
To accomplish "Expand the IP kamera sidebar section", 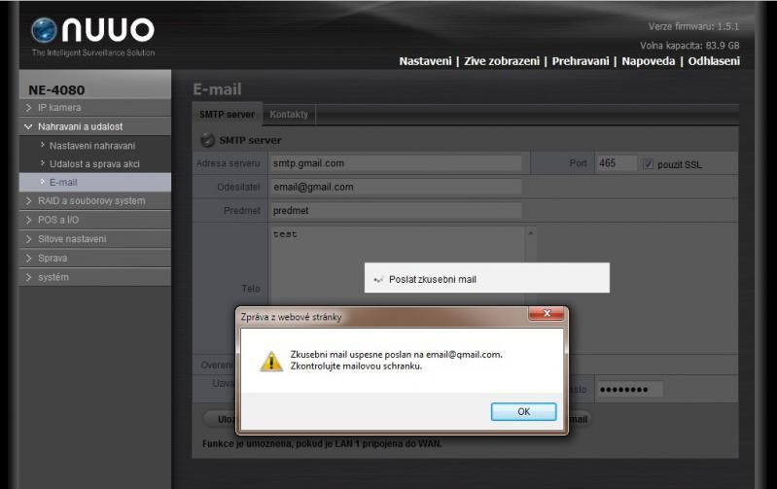I will tap(59, 108).
